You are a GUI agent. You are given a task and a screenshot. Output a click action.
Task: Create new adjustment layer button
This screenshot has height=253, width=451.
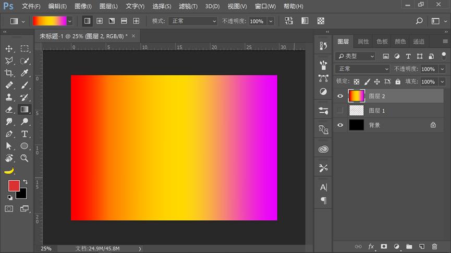coord(396,246)
